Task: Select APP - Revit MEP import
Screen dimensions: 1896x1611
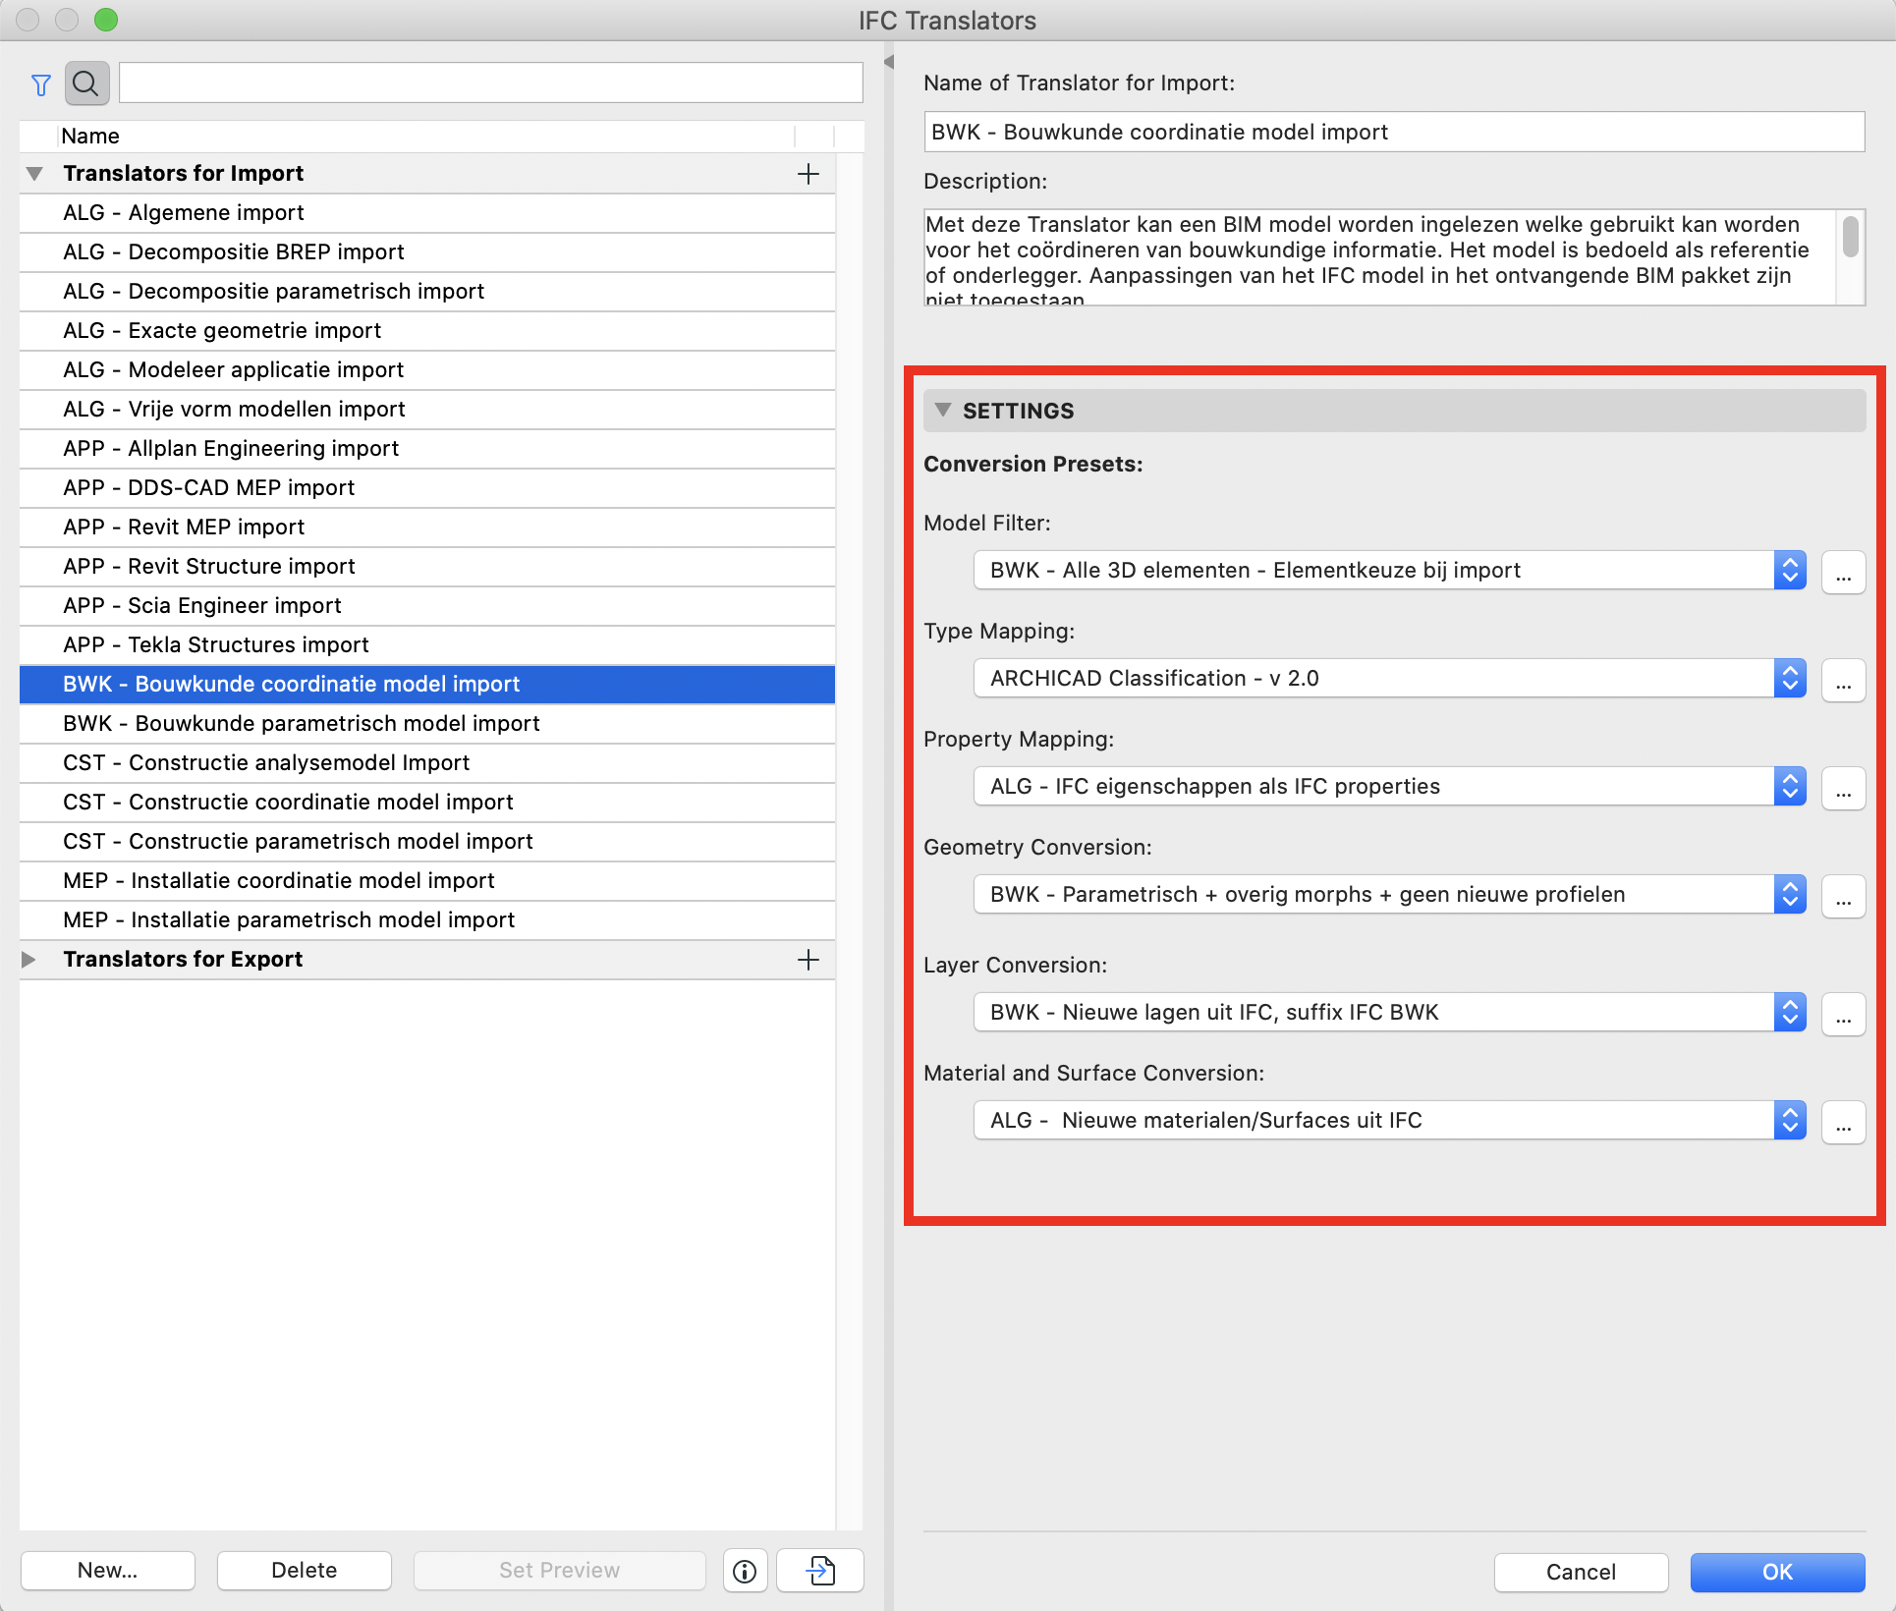Action: (x=427, y=528)
